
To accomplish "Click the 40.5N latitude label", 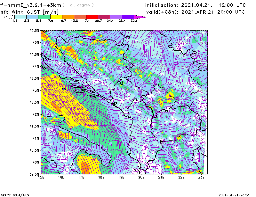I will 34,150.
